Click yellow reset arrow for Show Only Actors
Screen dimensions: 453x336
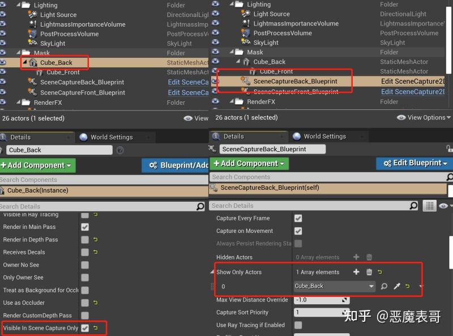pos(379,271)
